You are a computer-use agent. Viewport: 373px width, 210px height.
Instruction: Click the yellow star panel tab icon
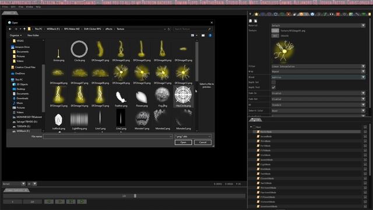pos(256,14)
